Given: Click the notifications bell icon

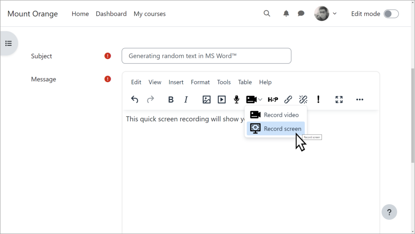Looking at the screenshot, I should click(286, 13).
